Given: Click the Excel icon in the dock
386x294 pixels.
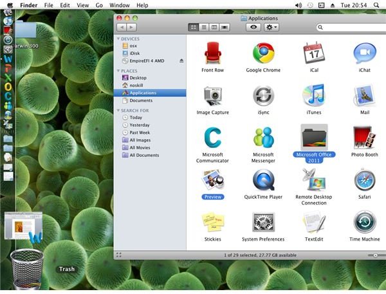Looking at the screenshot, I should 8,78.
